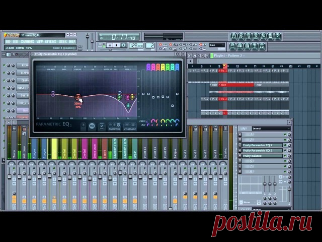322x242 pixels.
Task: Click the first tool icon in Playlist title bar
Action: point(190,55)
